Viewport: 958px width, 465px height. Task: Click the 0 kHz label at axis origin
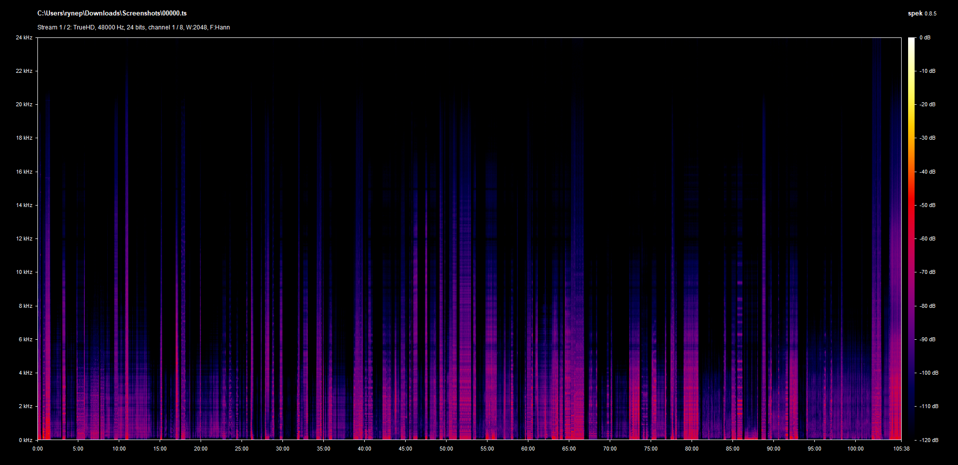[25, 440]
